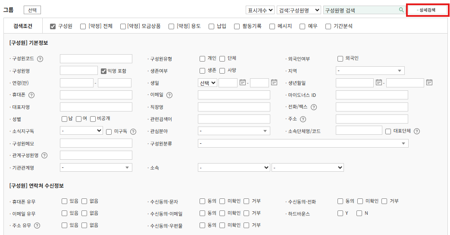This screenshot has height=235, width=450.
Task: Enable the [약정] 모금상품 condition
Action: tap(123, 26)
